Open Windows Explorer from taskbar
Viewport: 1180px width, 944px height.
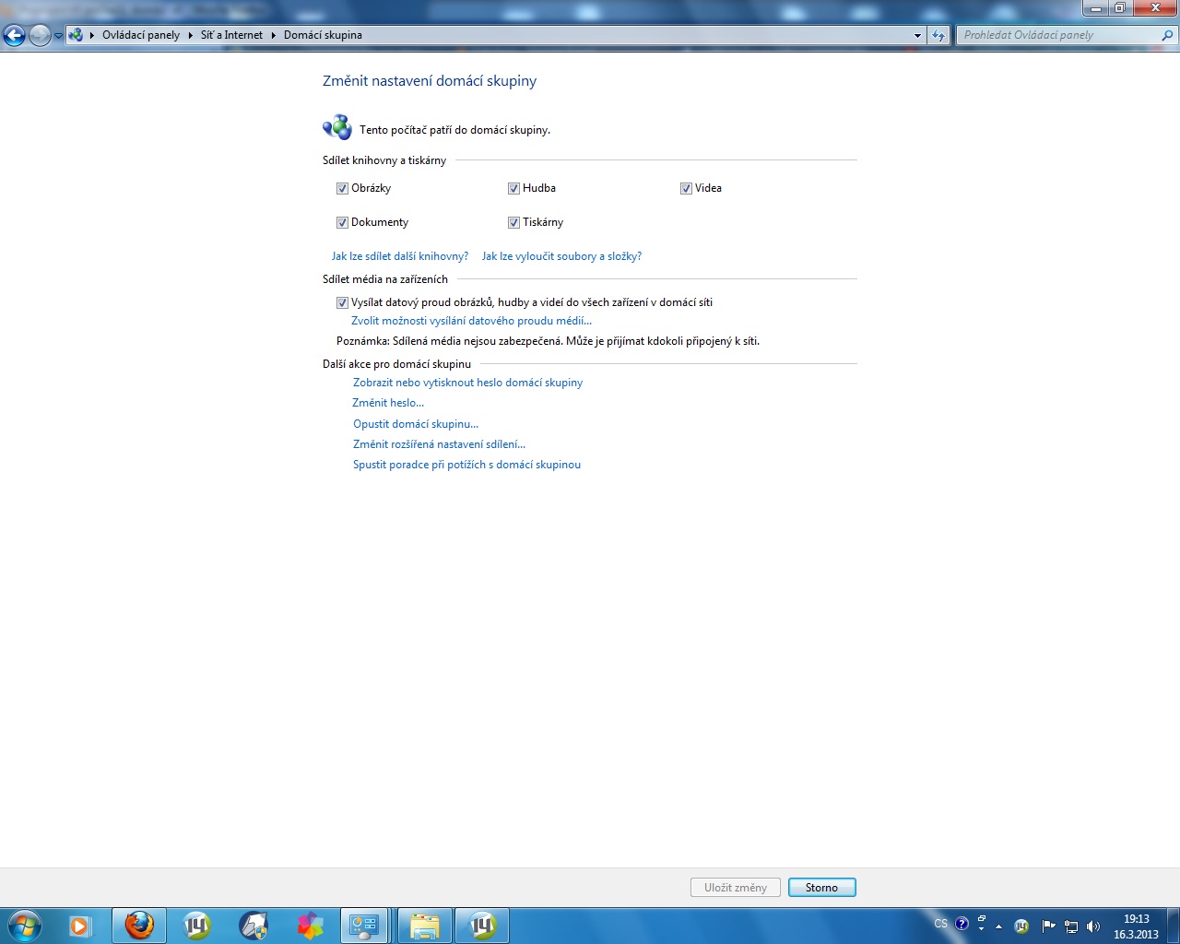coord(425,926)
